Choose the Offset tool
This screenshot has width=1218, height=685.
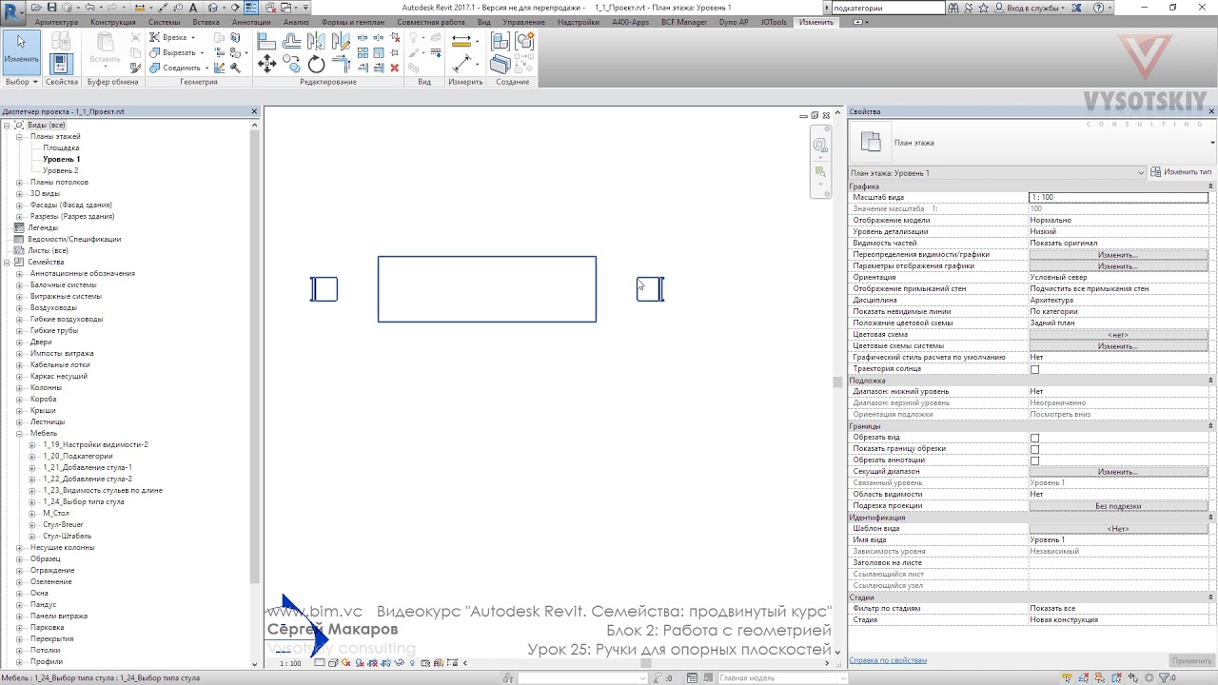[291, 42]
